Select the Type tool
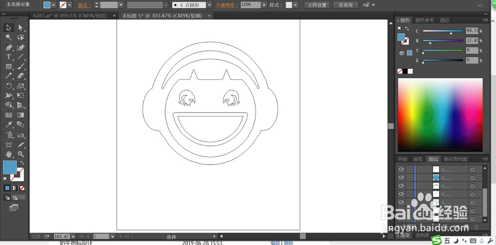 [9, 57]
